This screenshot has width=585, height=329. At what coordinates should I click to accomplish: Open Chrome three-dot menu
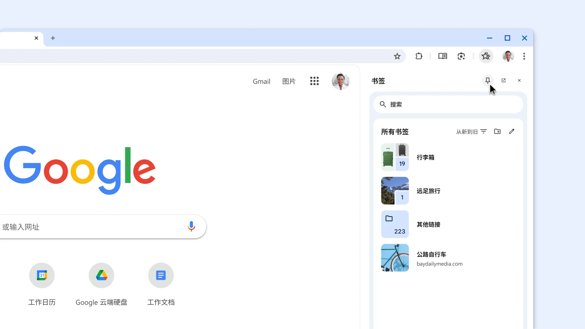[524, 56]
